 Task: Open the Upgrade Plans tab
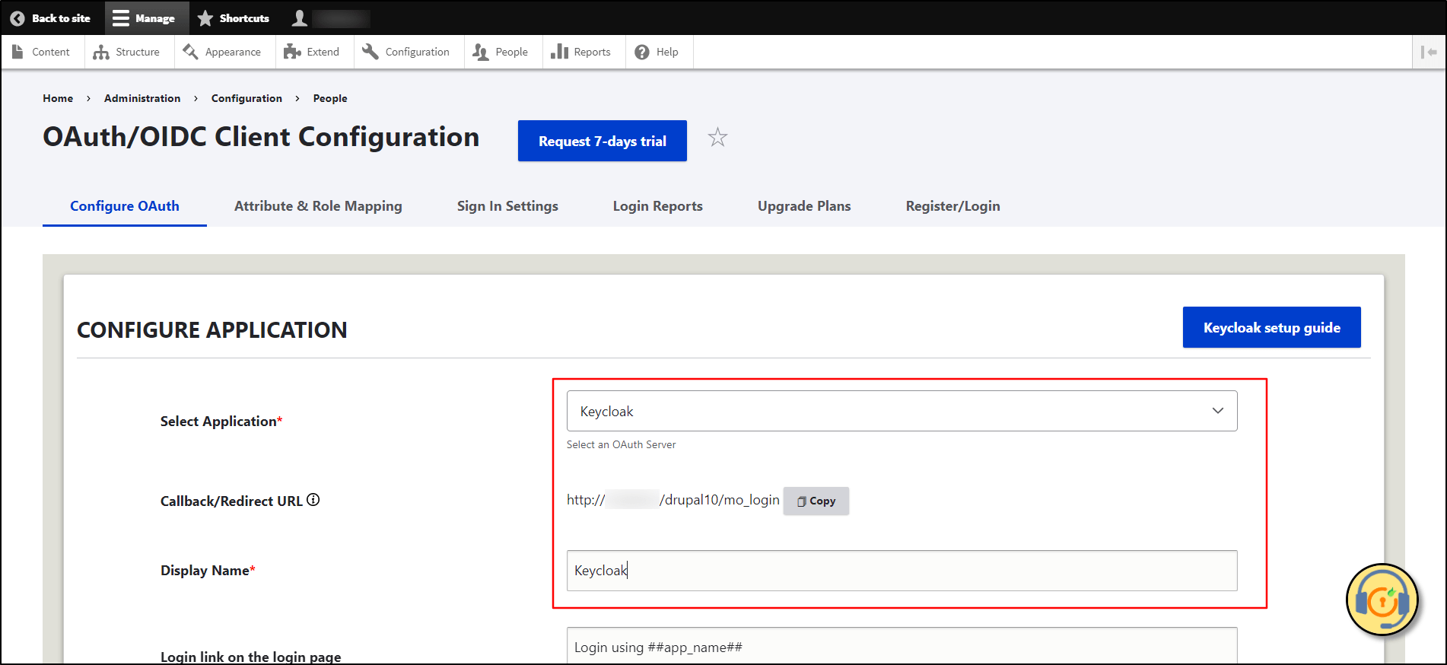click(x=804, y=206)
